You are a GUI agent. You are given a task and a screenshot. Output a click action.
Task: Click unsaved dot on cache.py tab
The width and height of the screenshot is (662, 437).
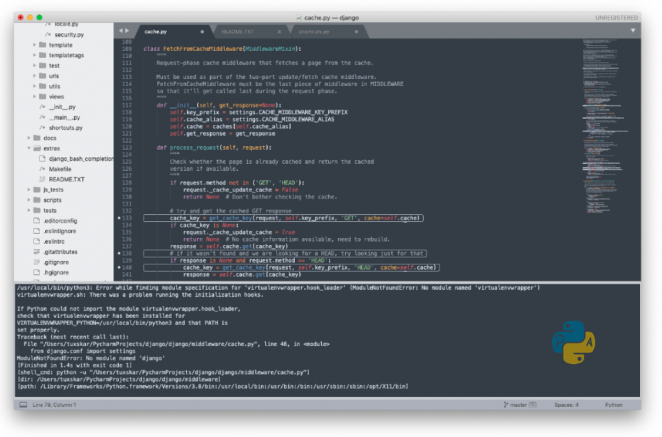click(202, 32)
